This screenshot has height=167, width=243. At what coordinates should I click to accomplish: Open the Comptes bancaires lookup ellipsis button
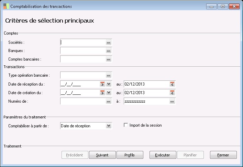point(109,59)
